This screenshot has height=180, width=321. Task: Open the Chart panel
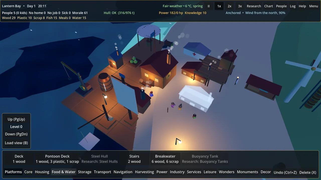pyautogui.click(x=269, y=6)
